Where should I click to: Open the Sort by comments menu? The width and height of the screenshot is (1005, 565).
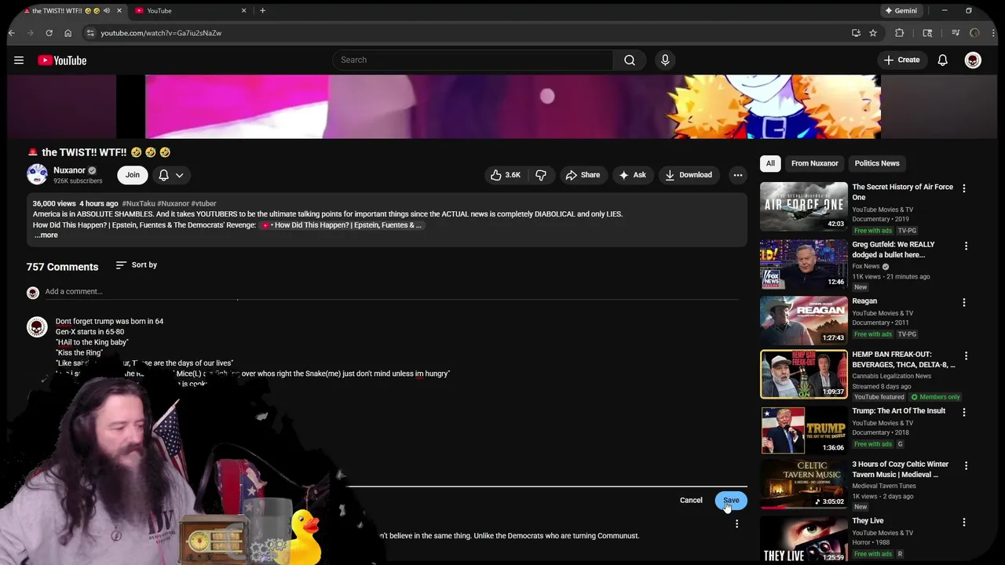click(137, 265)
